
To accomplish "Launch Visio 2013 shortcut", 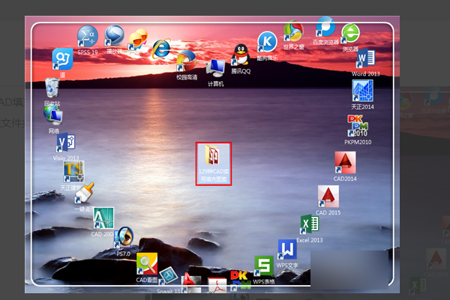I will 65,144.
